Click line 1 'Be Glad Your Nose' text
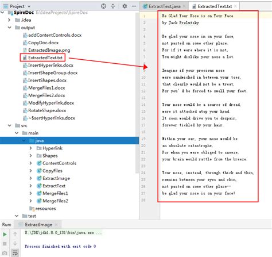 coord(197,16)
